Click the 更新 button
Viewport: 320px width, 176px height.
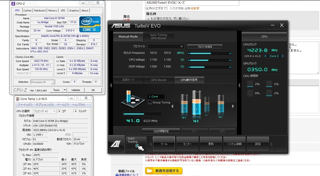(211, 144)
